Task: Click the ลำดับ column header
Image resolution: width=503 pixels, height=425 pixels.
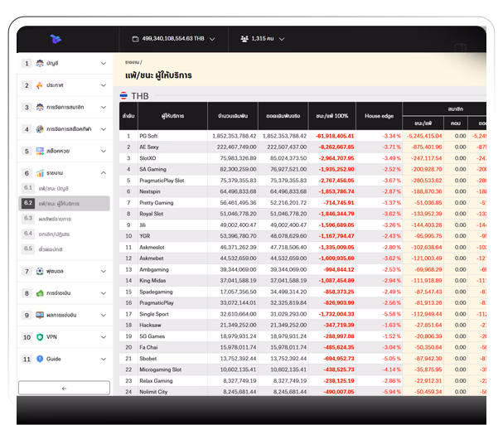Action: pyautogui.click(x=128, y=116)
